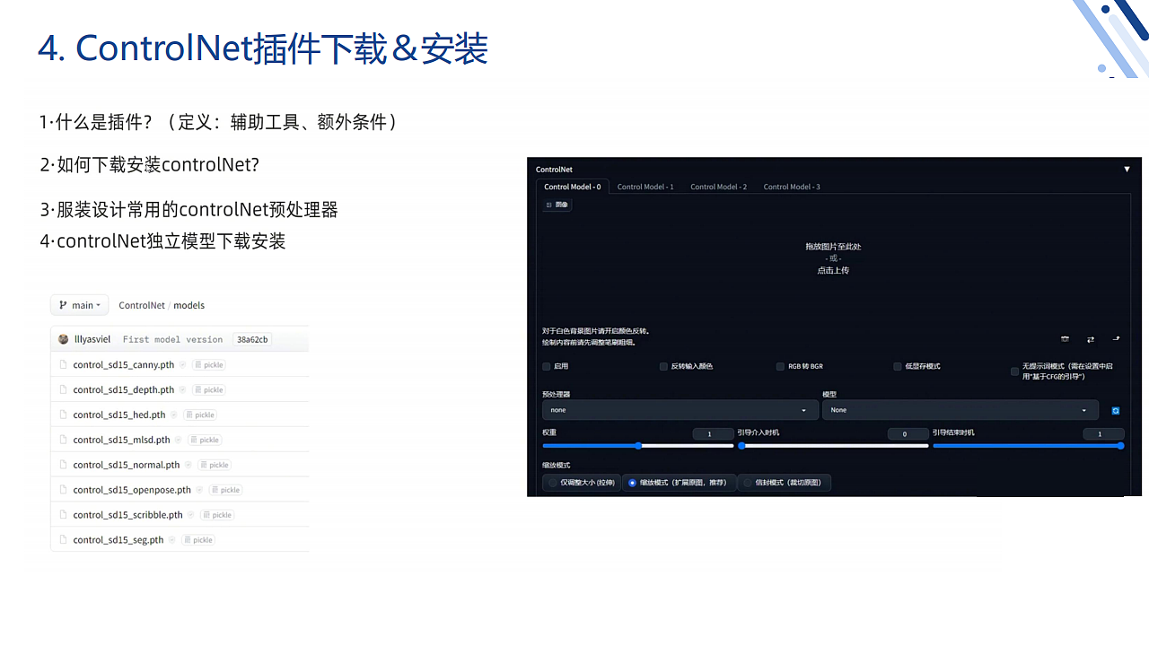
Task: Switch to Control Model - 0 tab
Action: (573, 187)
